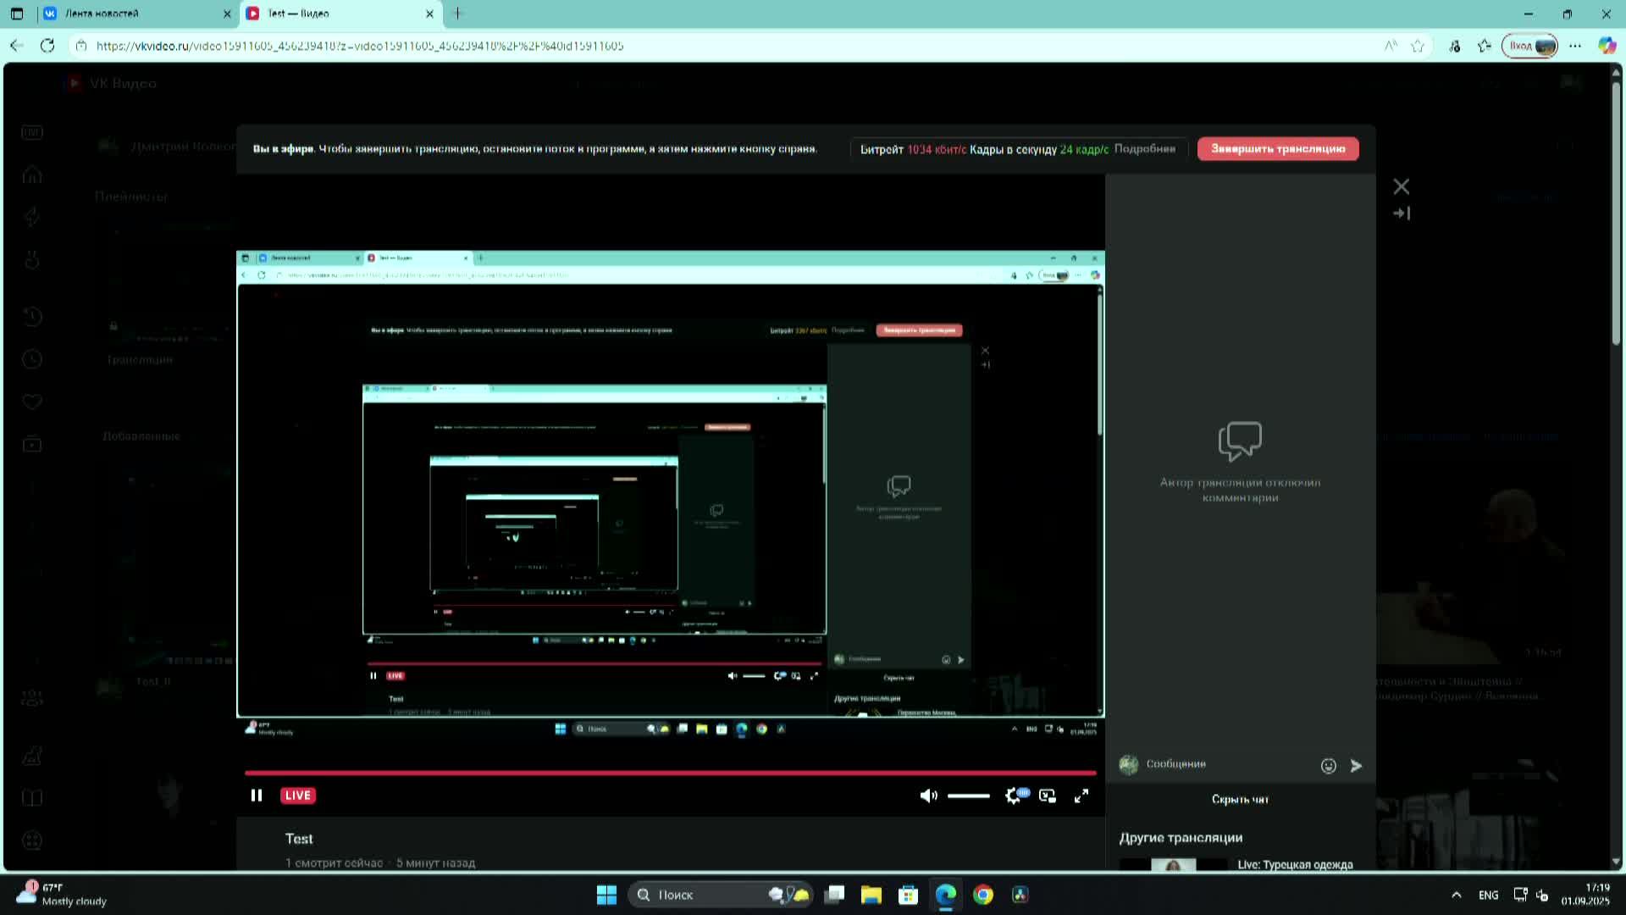Image resolution: width=1626 pixels, height=915 pixels.
Task: Open Edge favorites list icon
Action: pos(1485,46)
